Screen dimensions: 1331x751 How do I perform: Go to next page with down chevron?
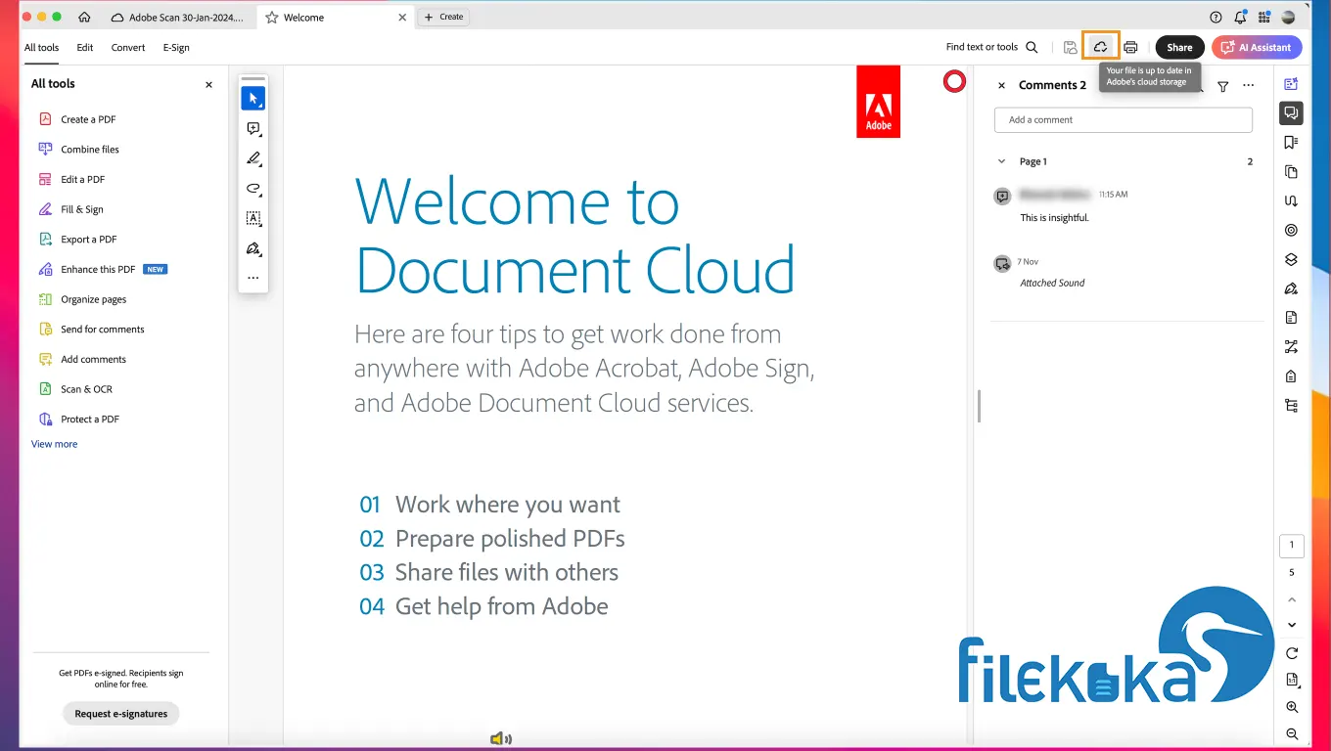click(x=1292, y=625)
